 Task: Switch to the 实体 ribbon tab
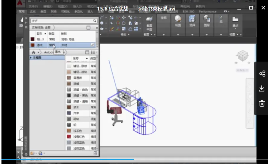tap(33, 12)
